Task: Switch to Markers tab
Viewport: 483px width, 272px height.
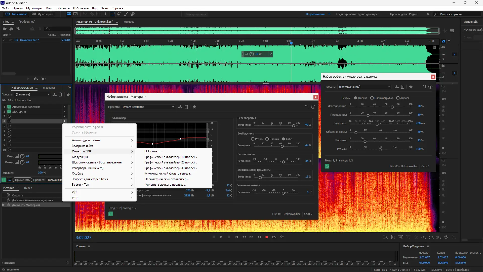Action: pos(49,88)
